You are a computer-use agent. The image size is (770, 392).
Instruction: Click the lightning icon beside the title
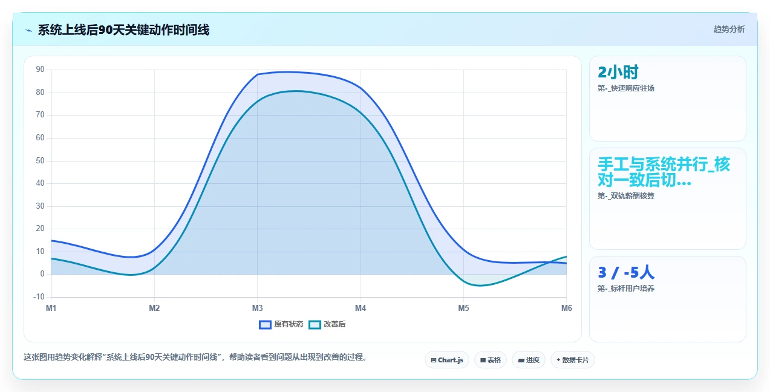click(29, 30)
